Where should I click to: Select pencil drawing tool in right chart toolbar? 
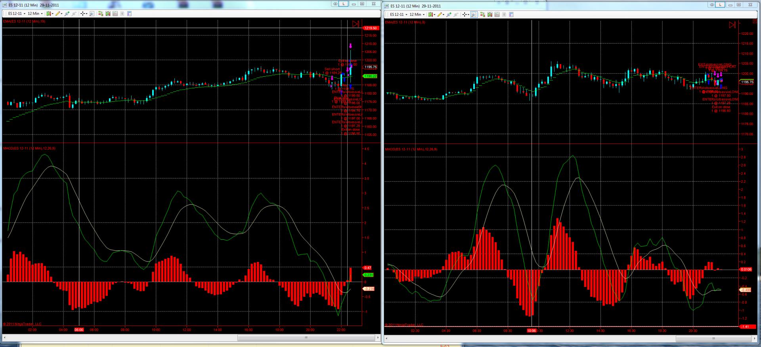[x=440, y=15]
